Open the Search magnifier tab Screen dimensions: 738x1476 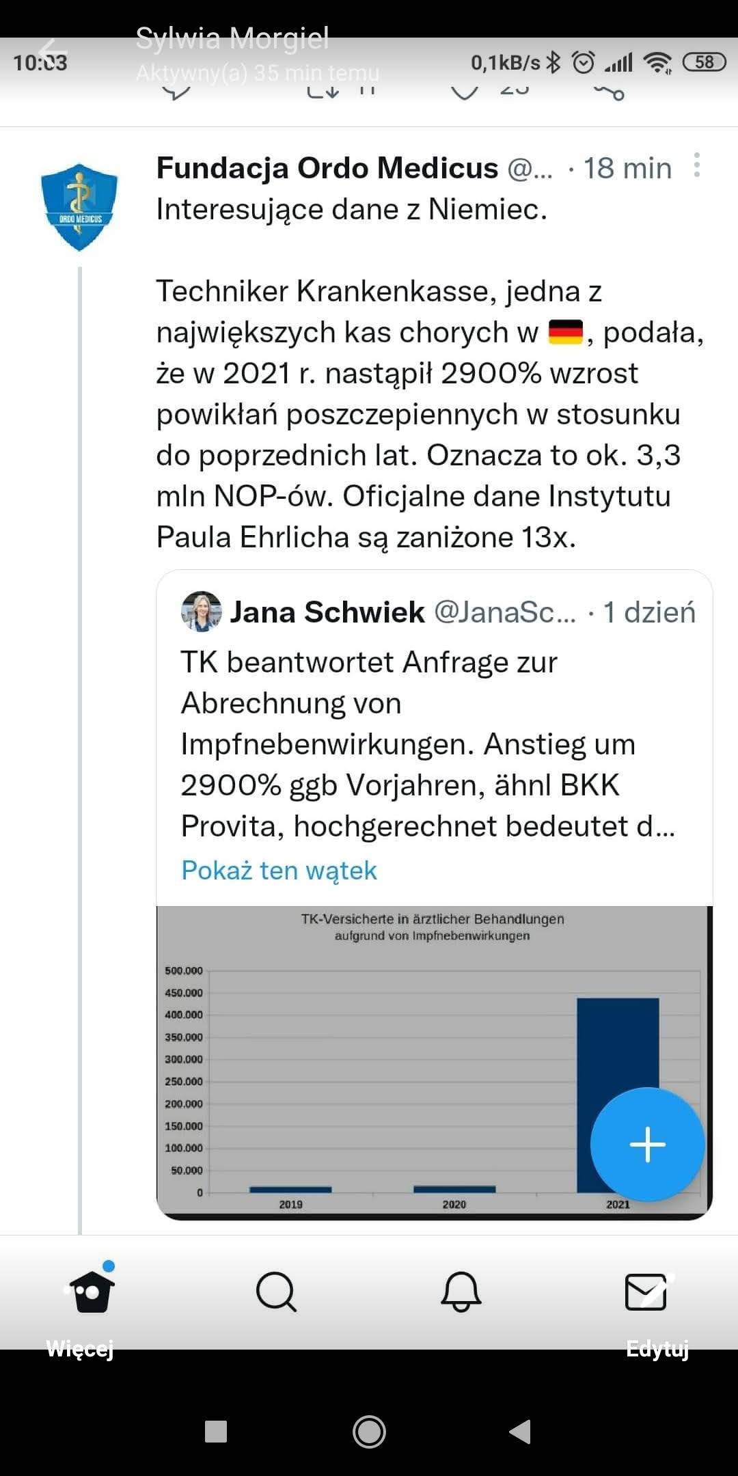[x=276, y=1291]
